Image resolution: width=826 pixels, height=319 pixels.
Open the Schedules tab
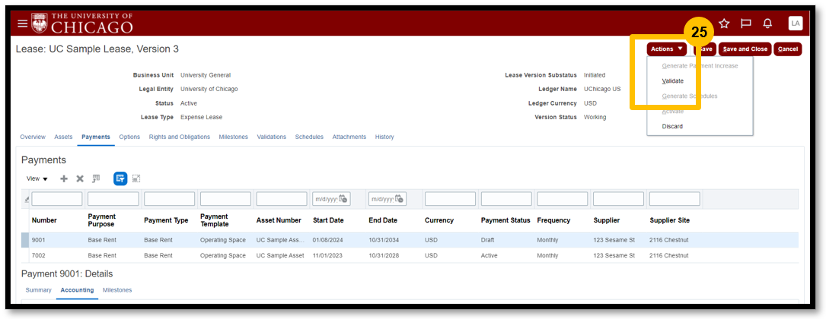tap(309, 137)
